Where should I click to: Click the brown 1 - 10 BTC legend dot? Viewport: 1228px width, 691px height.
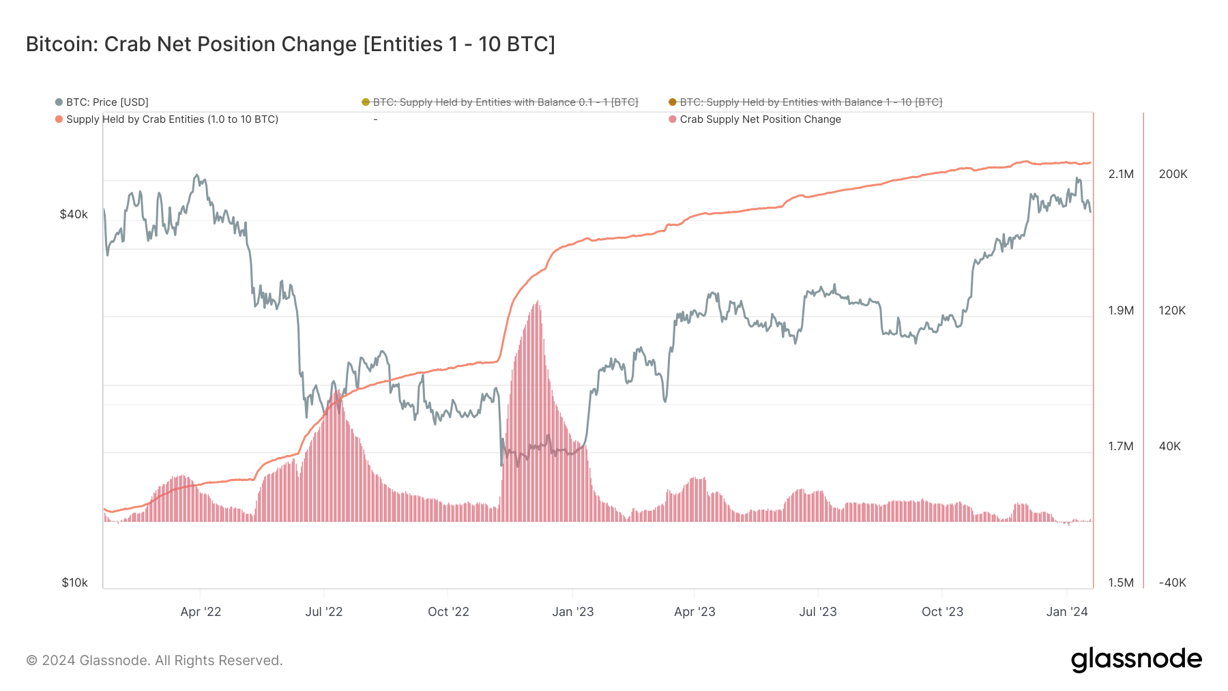[673, 102]
